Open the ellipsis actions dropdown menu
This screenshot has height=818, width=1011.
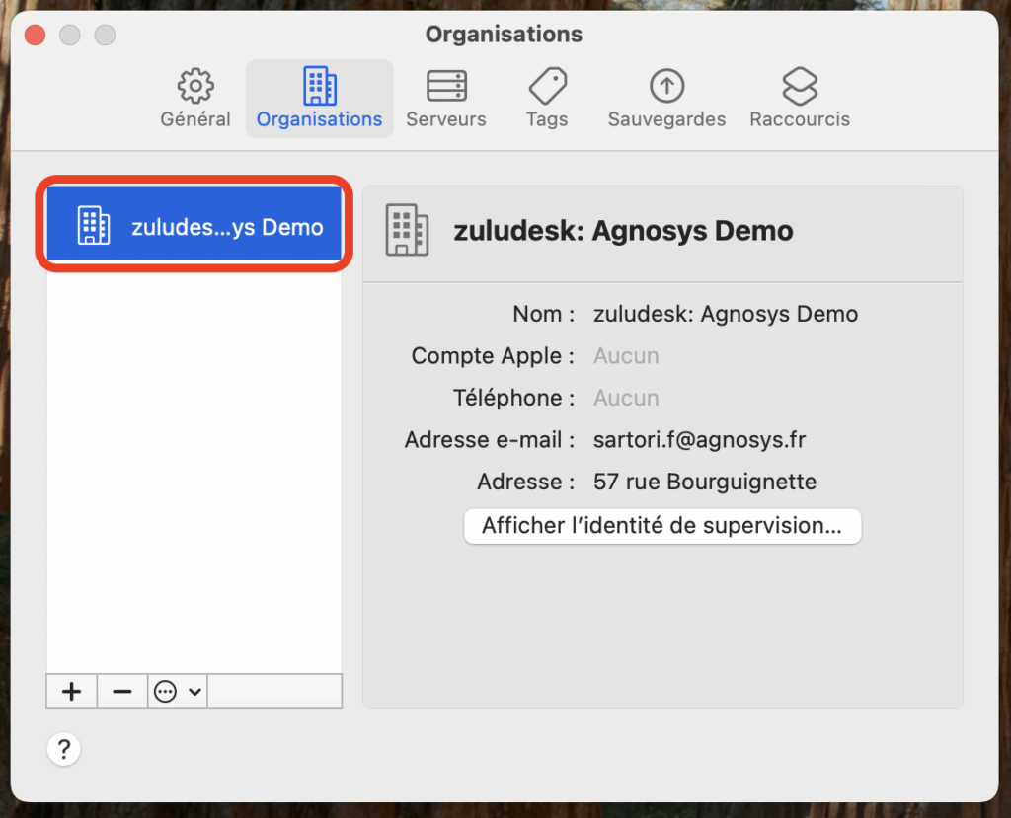coord(178,692)
